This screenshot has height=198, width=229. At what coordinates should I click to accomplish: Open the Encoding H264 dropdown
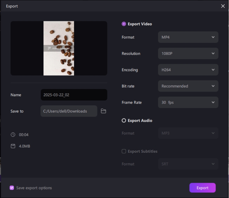tap(188, 70)
